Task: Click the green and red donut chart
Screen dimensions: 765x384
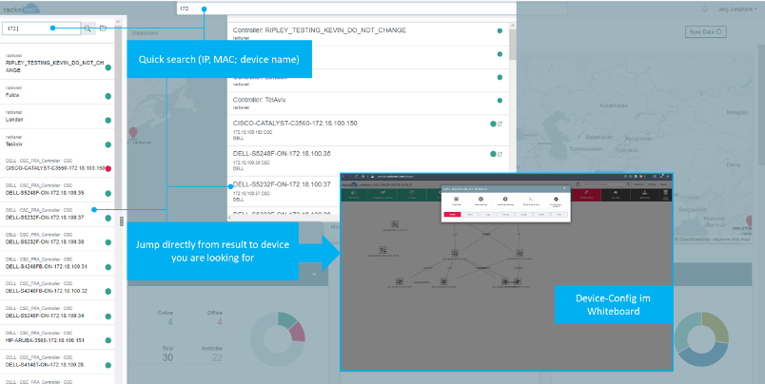Action: (278, 338)
